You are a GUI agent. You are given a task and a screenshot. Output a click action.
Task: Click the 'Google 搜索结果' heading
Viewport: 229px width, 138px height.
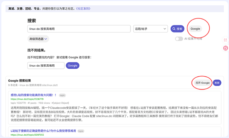tap(20, 81)
